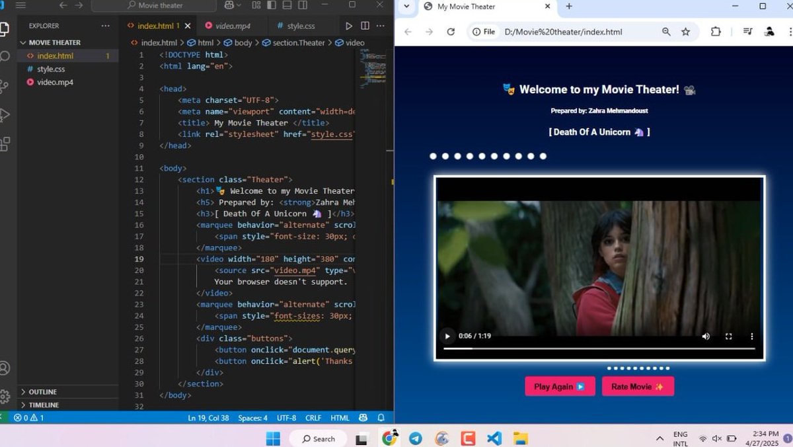The image size is (793, 447).
Task: Open Source Control in the activity bar
Action: click(x=5, y=86)
